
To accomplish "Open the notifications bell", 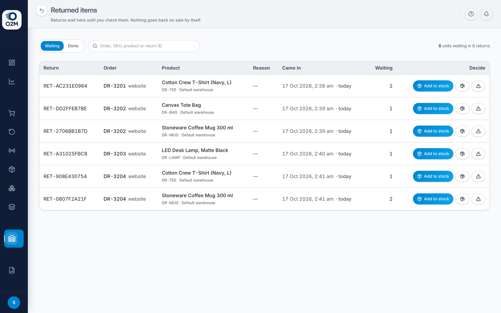I will [x=486, y=14].
